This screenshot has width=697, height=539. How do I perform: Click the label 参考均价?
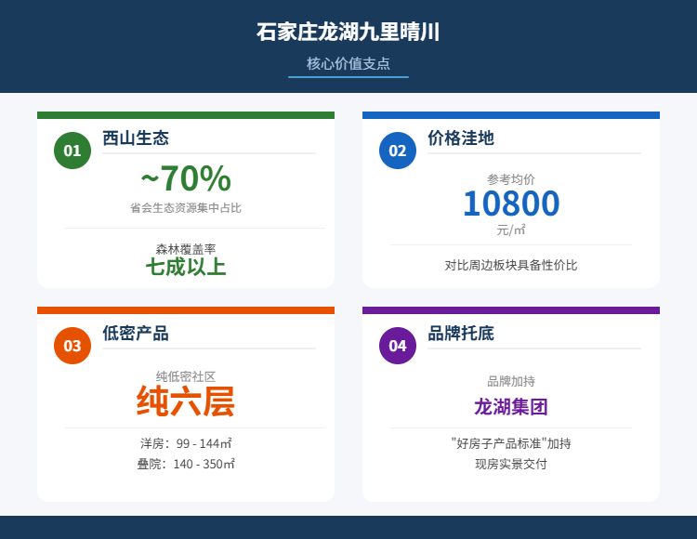(511, 179)
